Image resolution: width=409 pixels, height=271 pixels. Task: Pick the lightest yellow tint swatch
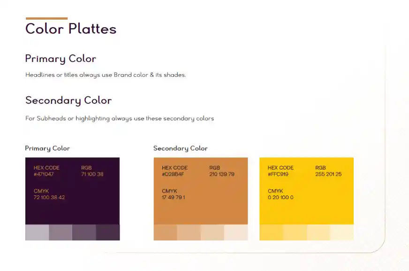tap(342, 232)
